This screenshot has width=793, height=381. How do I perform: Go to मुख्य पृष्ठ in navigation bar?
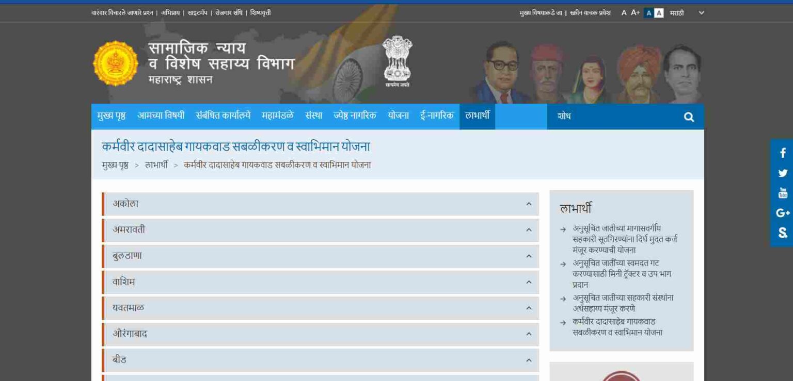[111, 116]
